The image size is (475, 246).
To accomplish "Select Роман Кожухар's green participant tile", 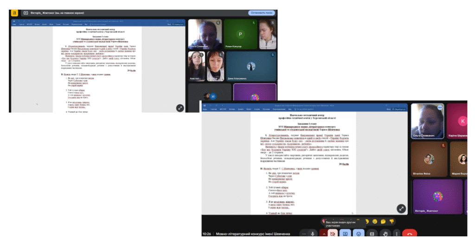I will tap(240, 34).
